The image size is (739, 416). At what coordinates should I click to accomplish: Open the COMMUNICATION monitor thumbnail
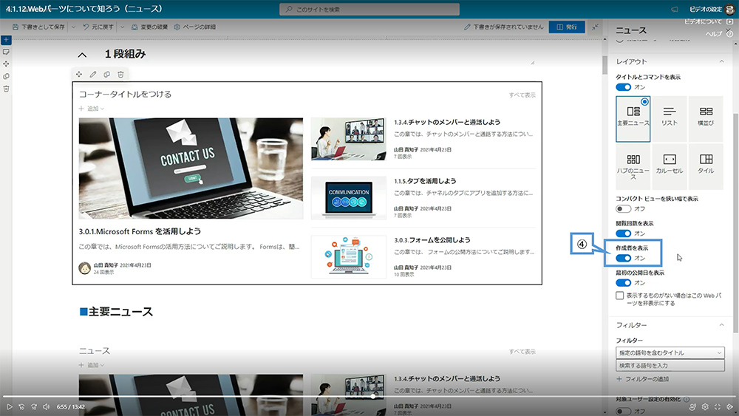(x=348, y=198)
